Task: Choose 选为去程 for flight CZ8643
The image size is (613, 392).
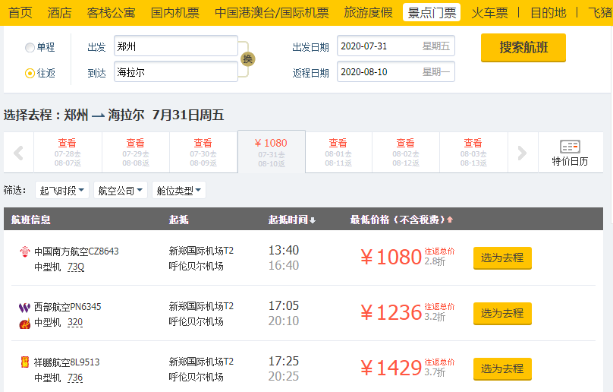Action: coord(502,258)
